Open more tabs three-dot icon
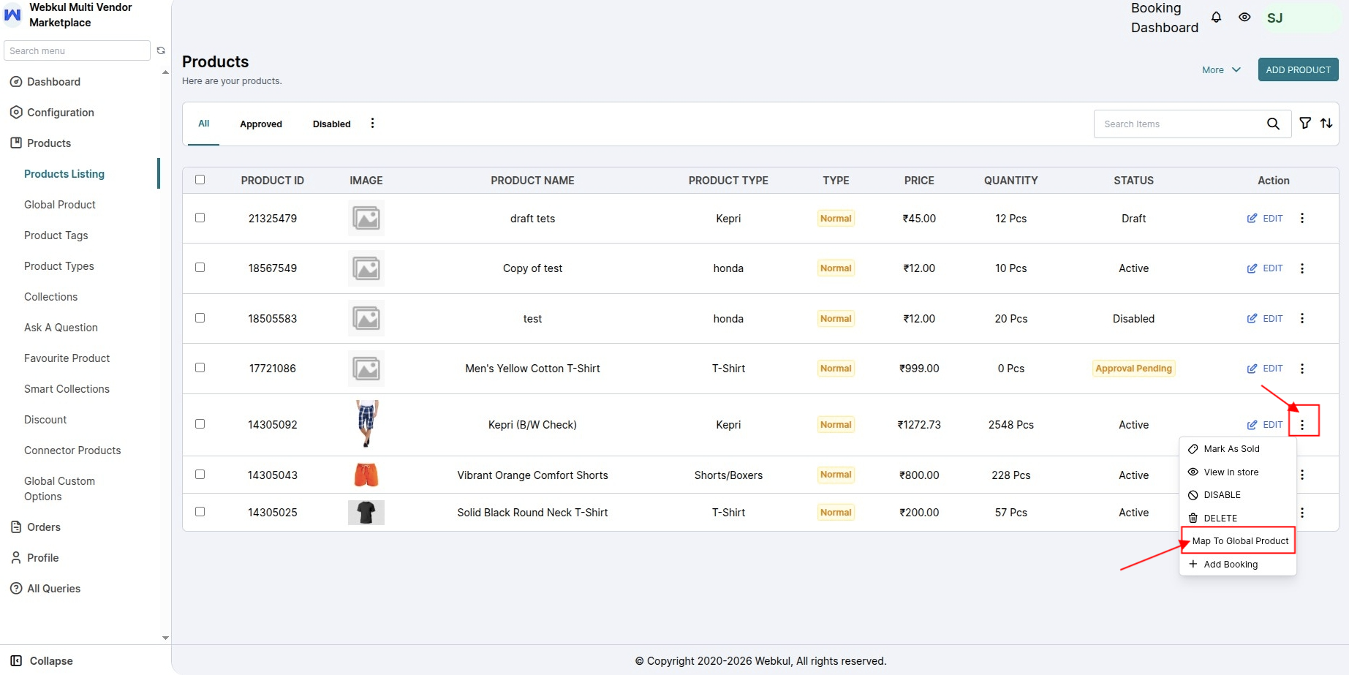This screenshot has height=675, width=1349. click(x=372, y=124)
